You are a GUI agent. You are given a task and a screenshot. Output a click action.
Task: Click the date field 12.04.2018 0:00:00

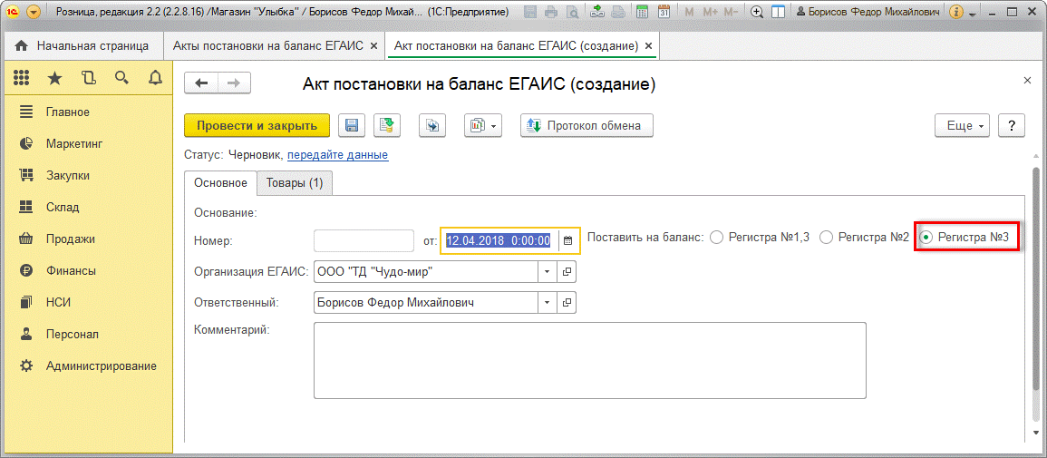point(499,241)
